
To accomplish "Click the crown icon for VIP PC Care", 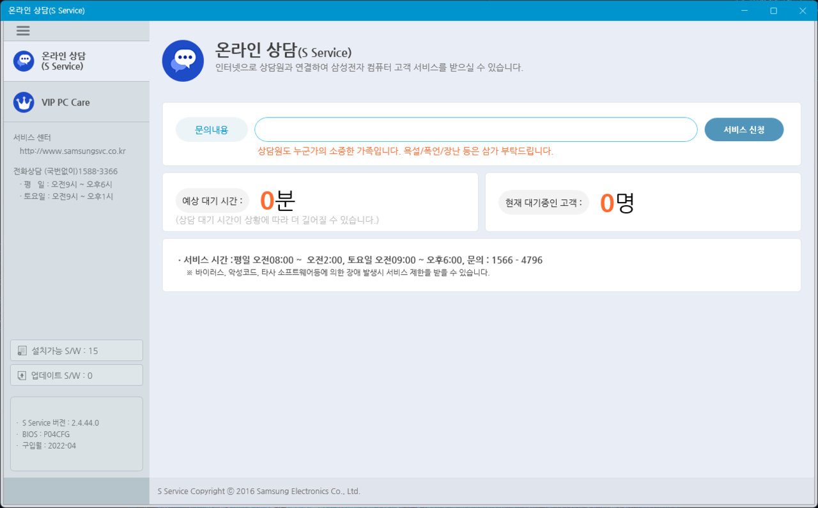I will (24, 102).
